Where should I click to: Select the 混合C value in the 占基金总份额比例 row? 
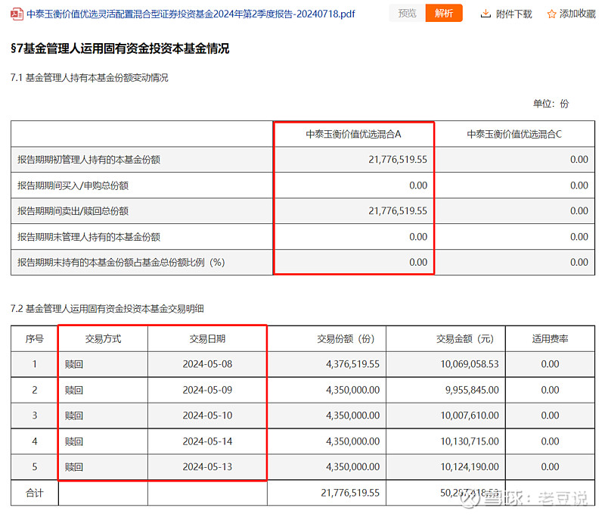[579, 262]
